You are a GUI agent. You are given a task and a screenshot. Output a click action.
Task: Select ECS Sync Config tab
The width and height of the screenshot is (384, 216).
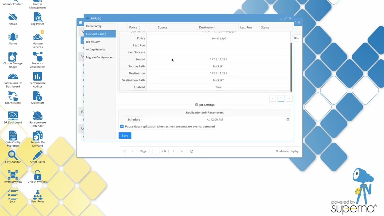pos(100,34)
